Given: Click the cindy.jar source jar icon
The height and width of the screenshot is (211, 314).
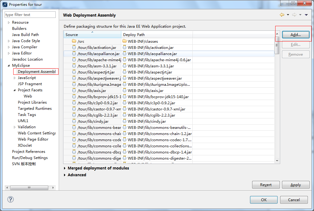Looking at the screenshot, I should [x=74, y=121].
